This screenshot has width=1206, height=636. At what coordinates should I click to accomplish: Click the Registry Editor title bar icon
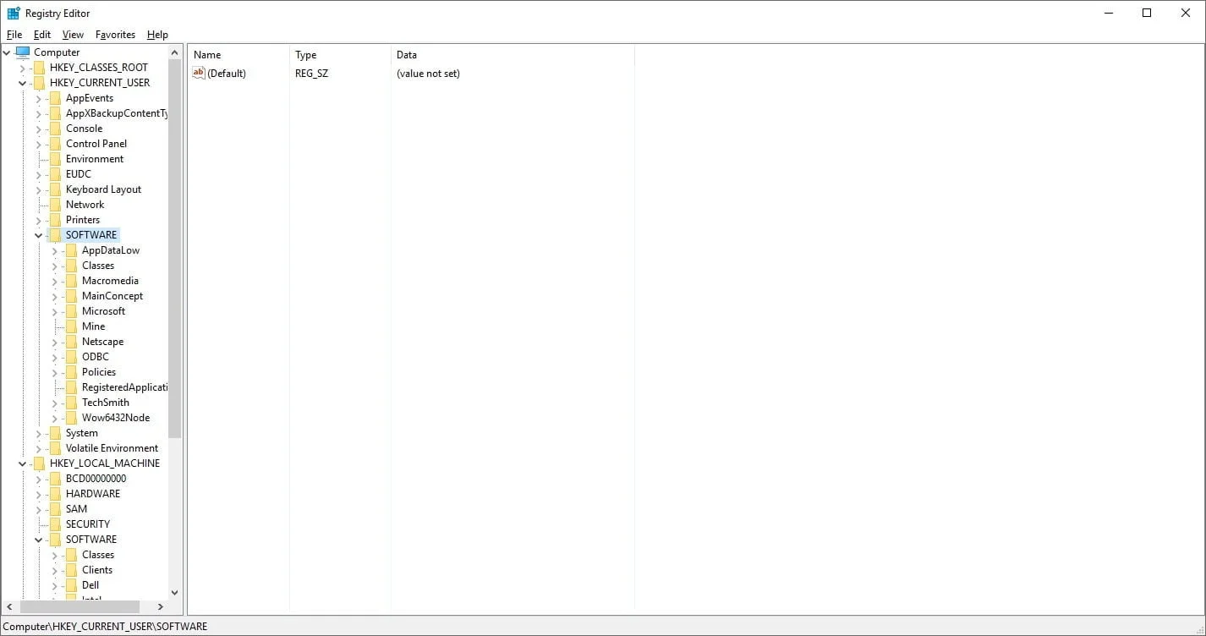(12, 13)
